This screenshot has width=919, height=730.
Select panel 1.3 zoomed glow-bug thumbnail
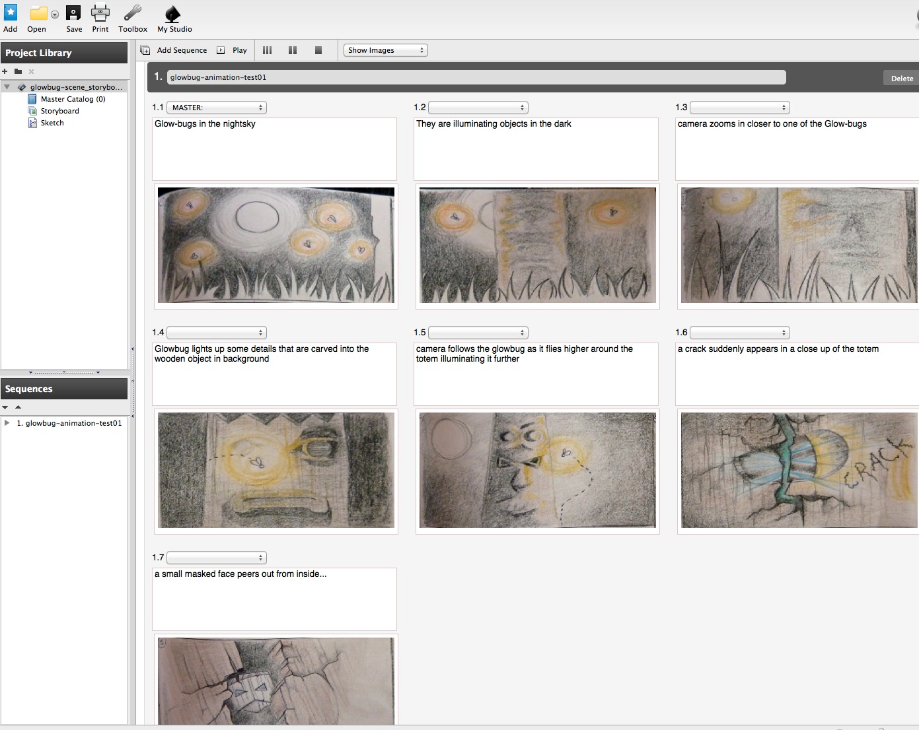[x=799, y=246]
